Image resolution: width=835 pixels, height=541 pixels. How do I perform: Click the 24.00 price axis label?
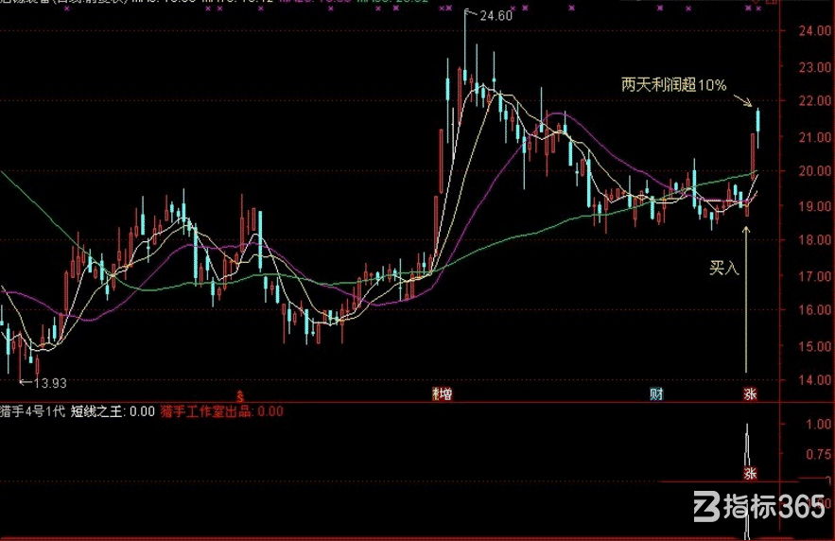pyautogui.click(x=815, y=30)
